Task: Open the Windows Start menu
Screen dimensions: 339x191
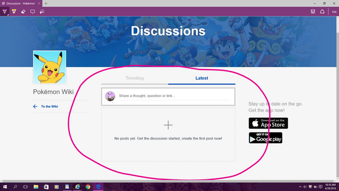Action: tap(5, 187)
